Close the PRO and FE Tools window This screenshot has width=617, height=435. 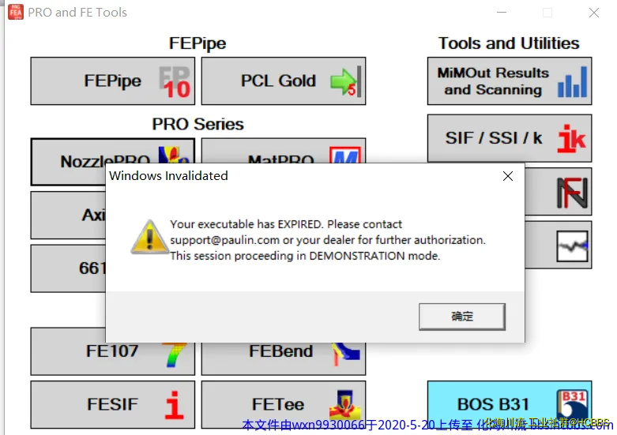click(x=594, y=13)
